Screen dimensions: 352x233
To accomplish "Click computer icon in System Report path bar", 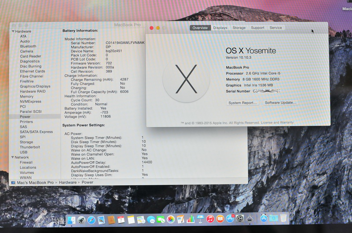I will (x=13, y=183).
